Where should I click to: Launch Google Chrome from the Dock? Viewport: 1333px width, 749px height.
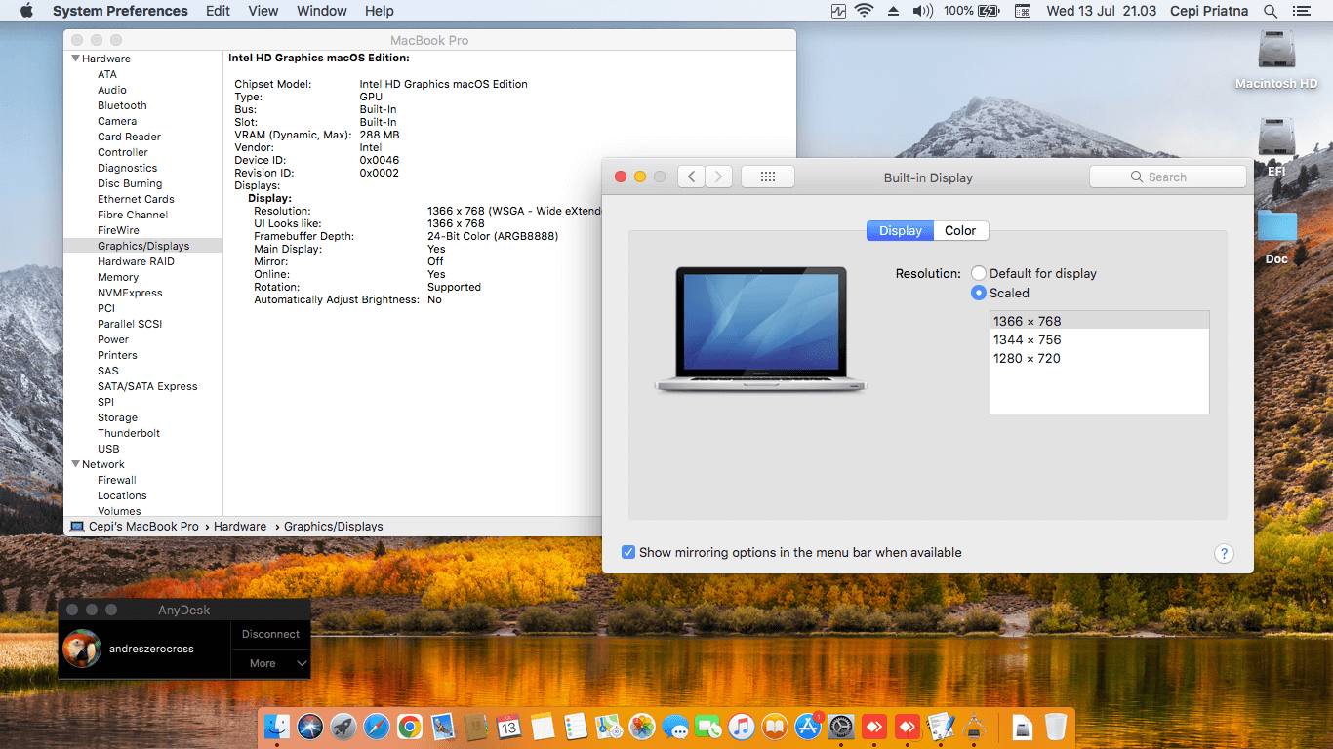[x=409, y=727]
